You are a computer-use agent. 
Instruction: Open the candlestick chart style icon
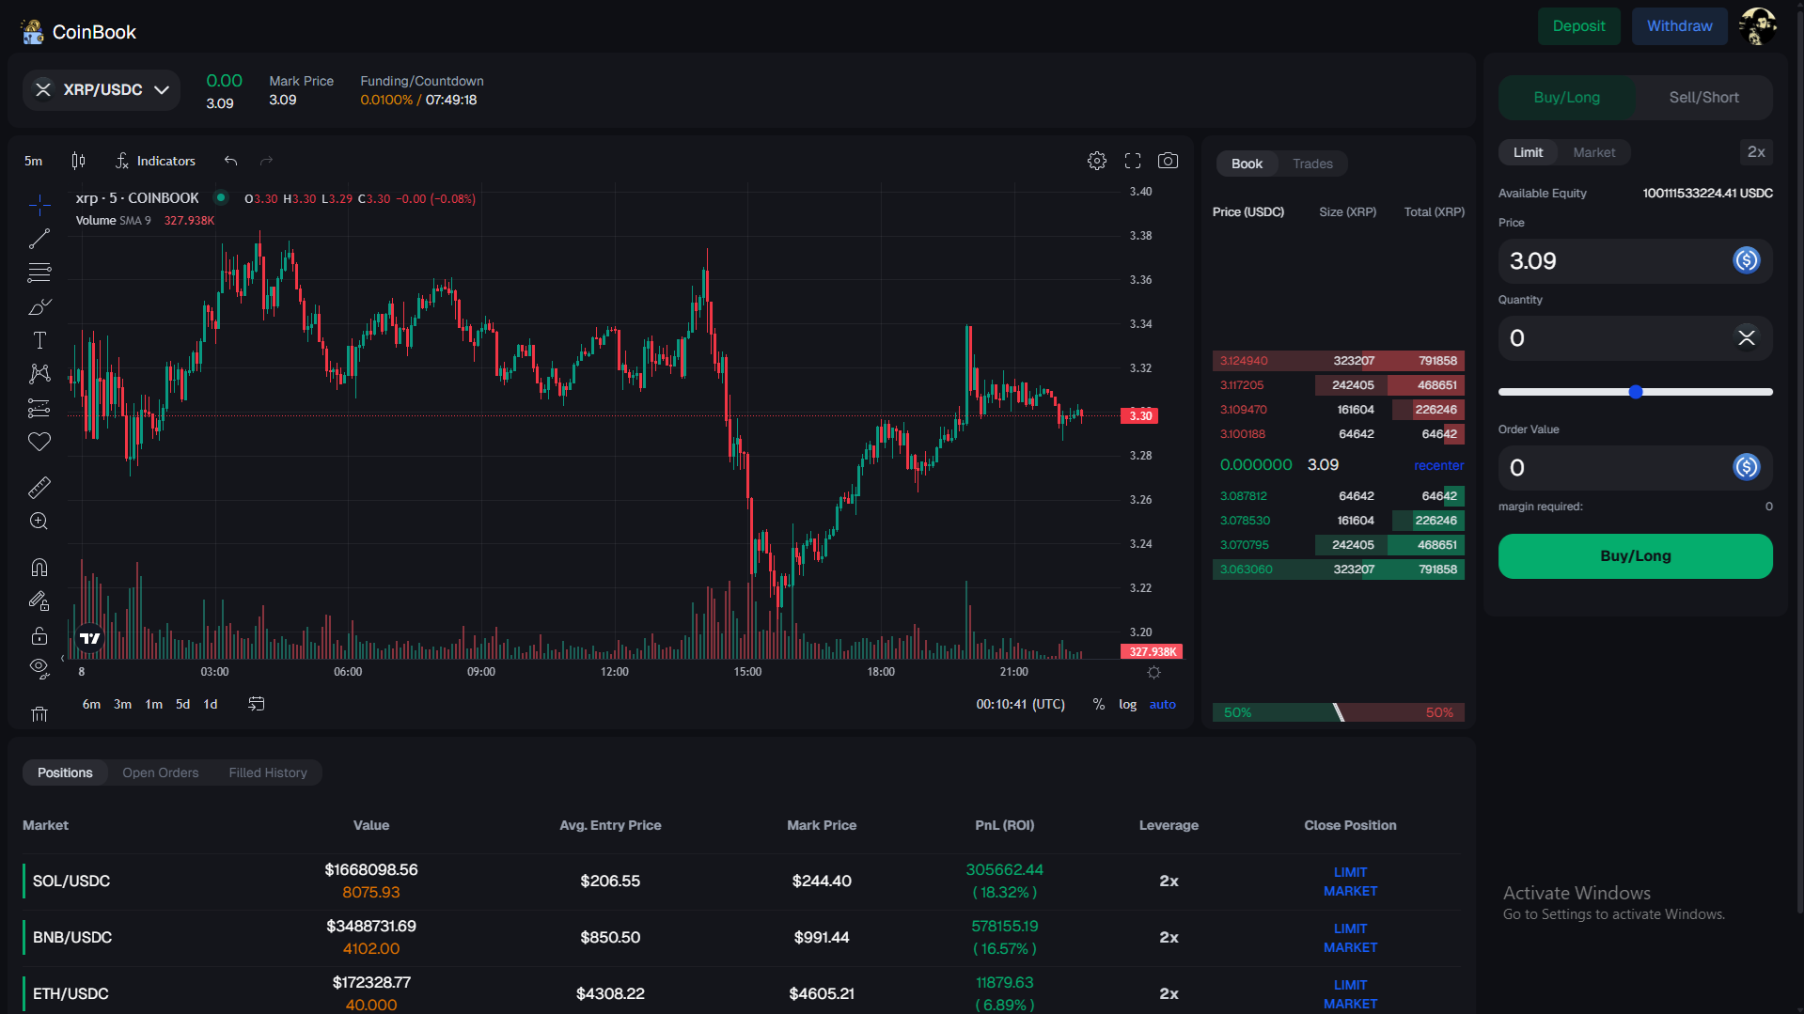point(79,161)
